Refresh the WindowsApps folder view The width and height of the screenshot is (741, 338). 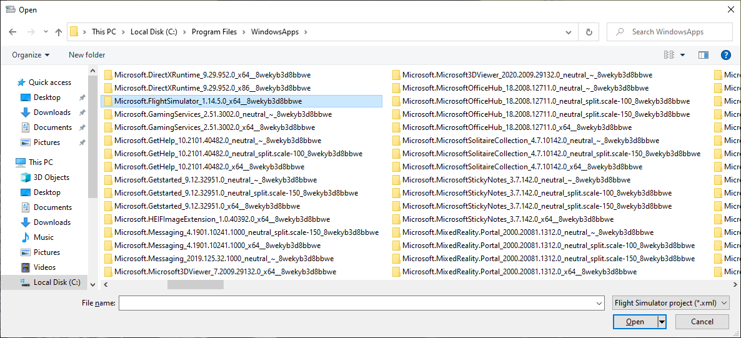pos(589,32)
